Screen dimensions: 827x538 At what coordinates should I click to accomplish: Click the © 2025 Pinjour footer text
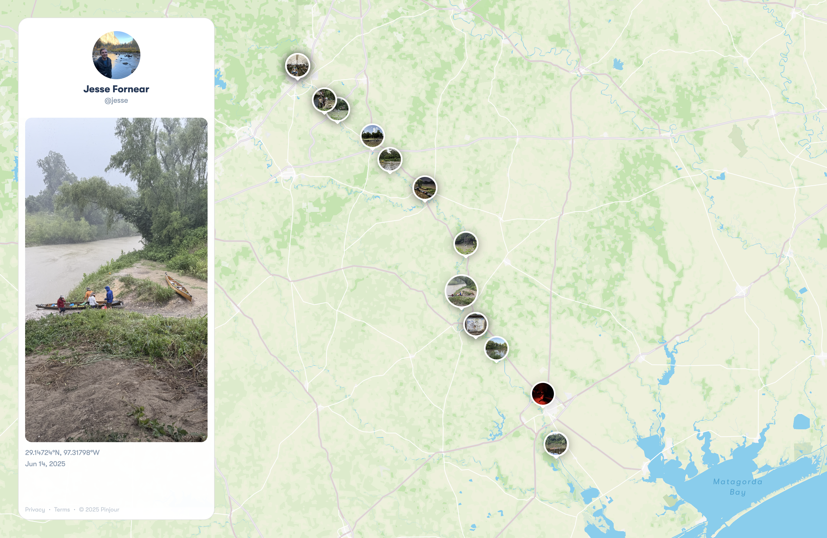[x=99, y=510]
